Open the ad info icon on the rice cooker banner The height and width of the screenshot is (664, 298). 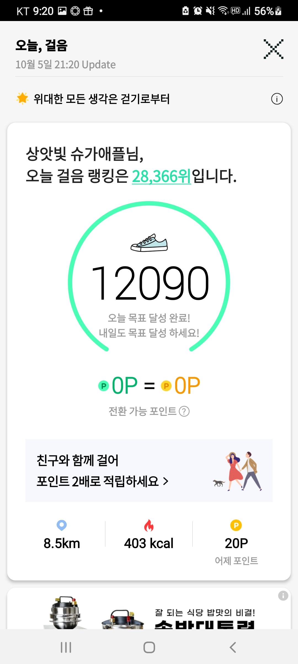click(x=283, y=596)
